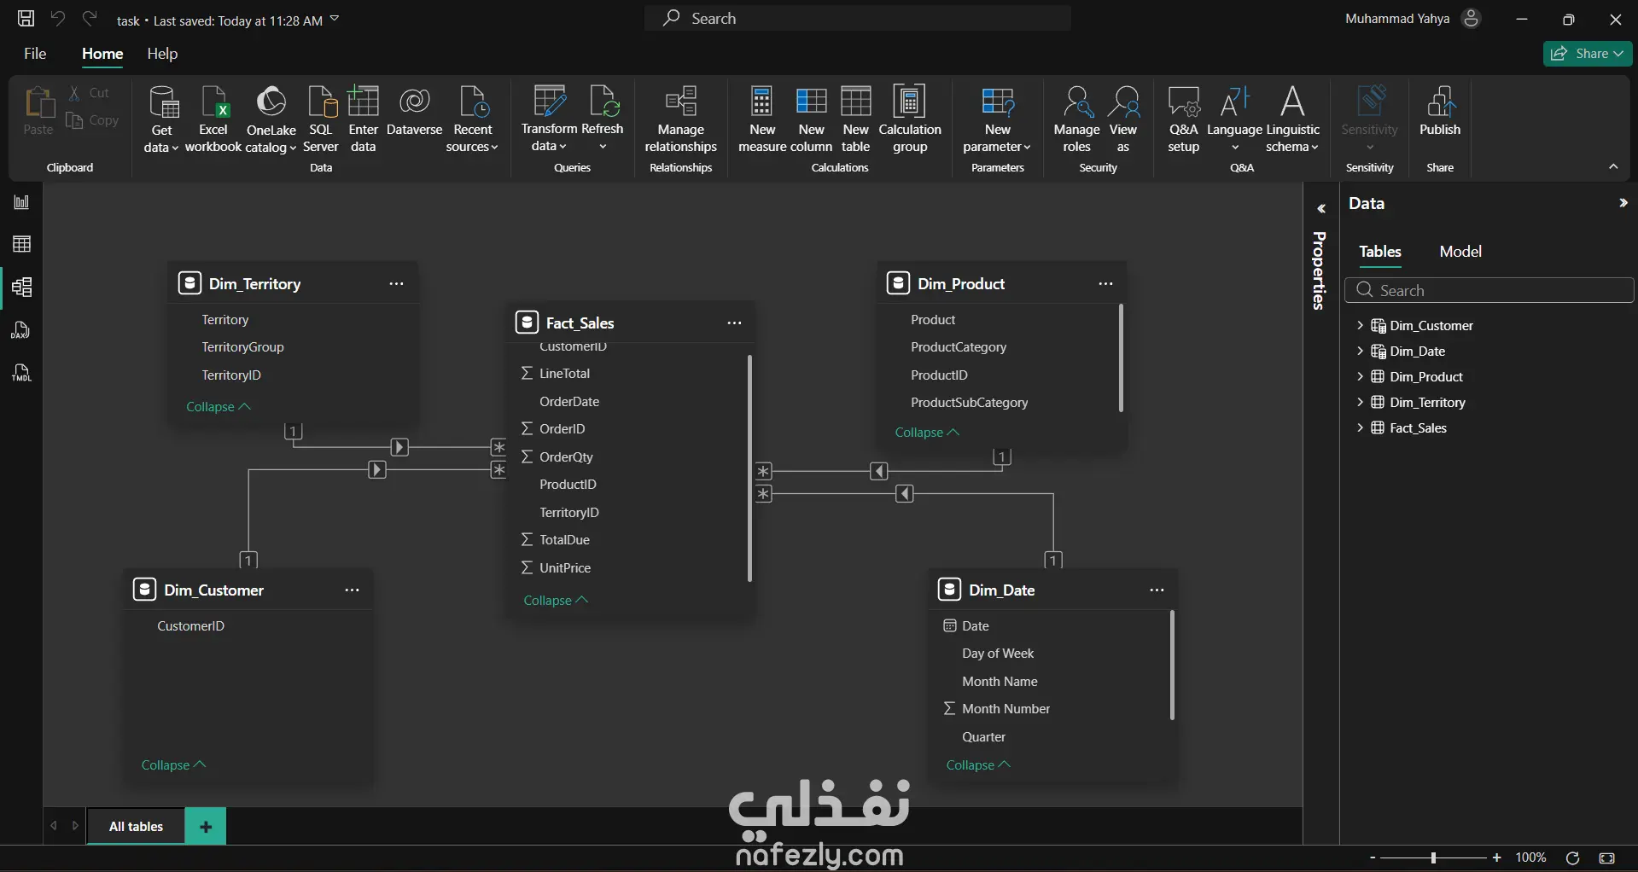Open the Help ribbon tab

tap(162, 54)
